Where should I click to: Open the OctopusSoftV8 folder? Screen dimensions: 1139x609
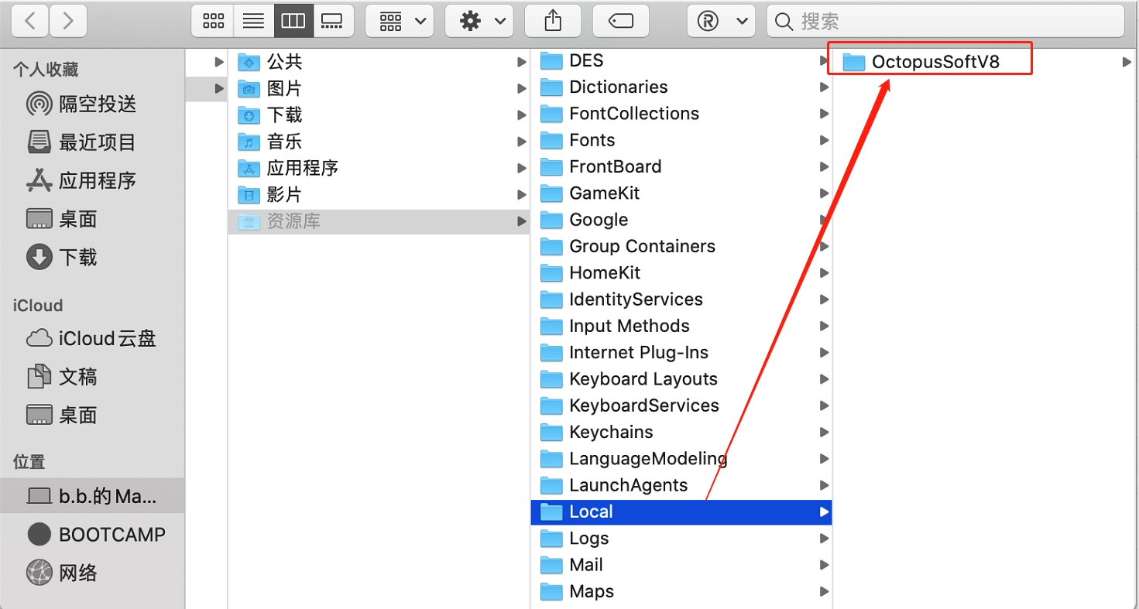(984, 62)
